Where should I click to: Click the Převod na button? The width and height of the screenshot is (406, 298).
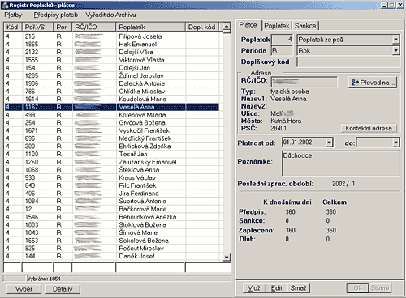(x=374, y=83)
